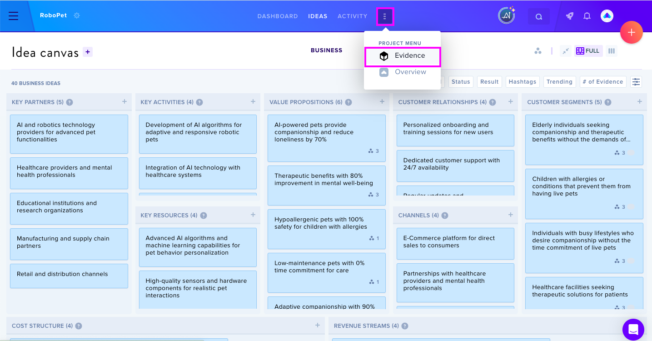This screenshot has width=652, height=341.
Task: Click the red plus floating button
Action: coord(632,32)
